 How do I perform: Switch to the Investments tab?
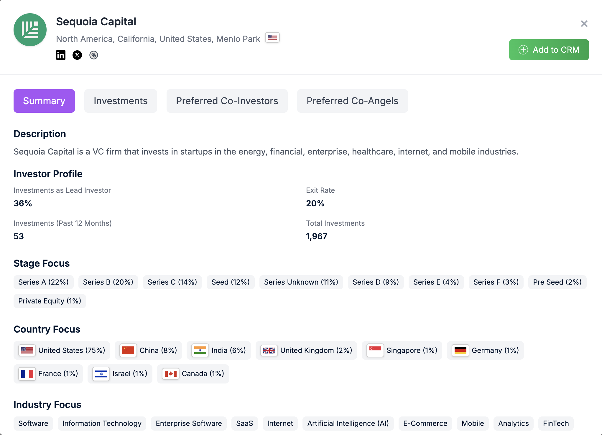121,101
